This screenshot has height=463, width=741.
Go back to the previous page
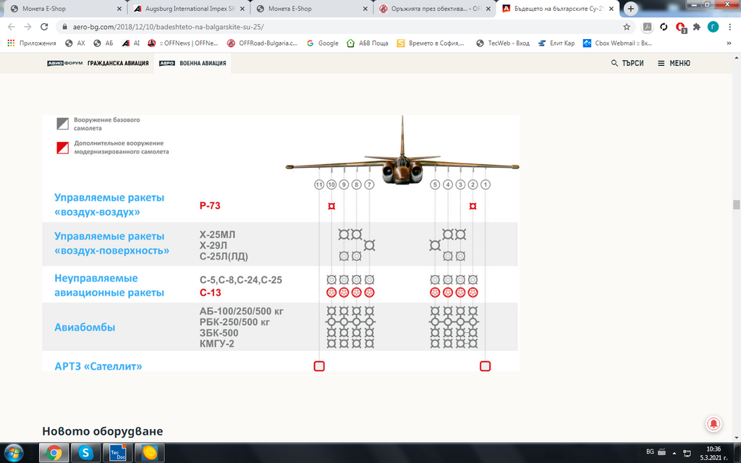(x=12, y=27)
